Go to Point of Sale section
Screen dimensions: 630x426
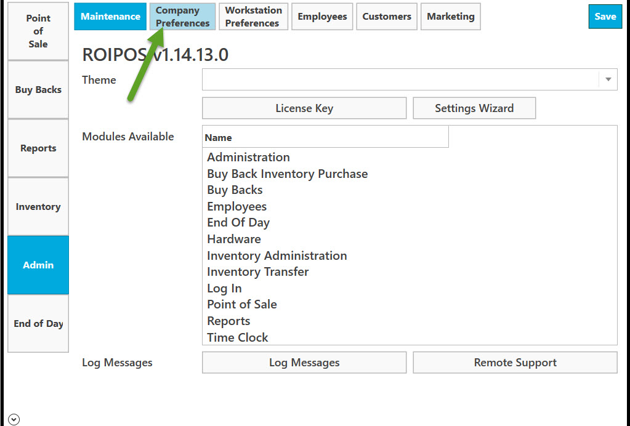[38, 31]
